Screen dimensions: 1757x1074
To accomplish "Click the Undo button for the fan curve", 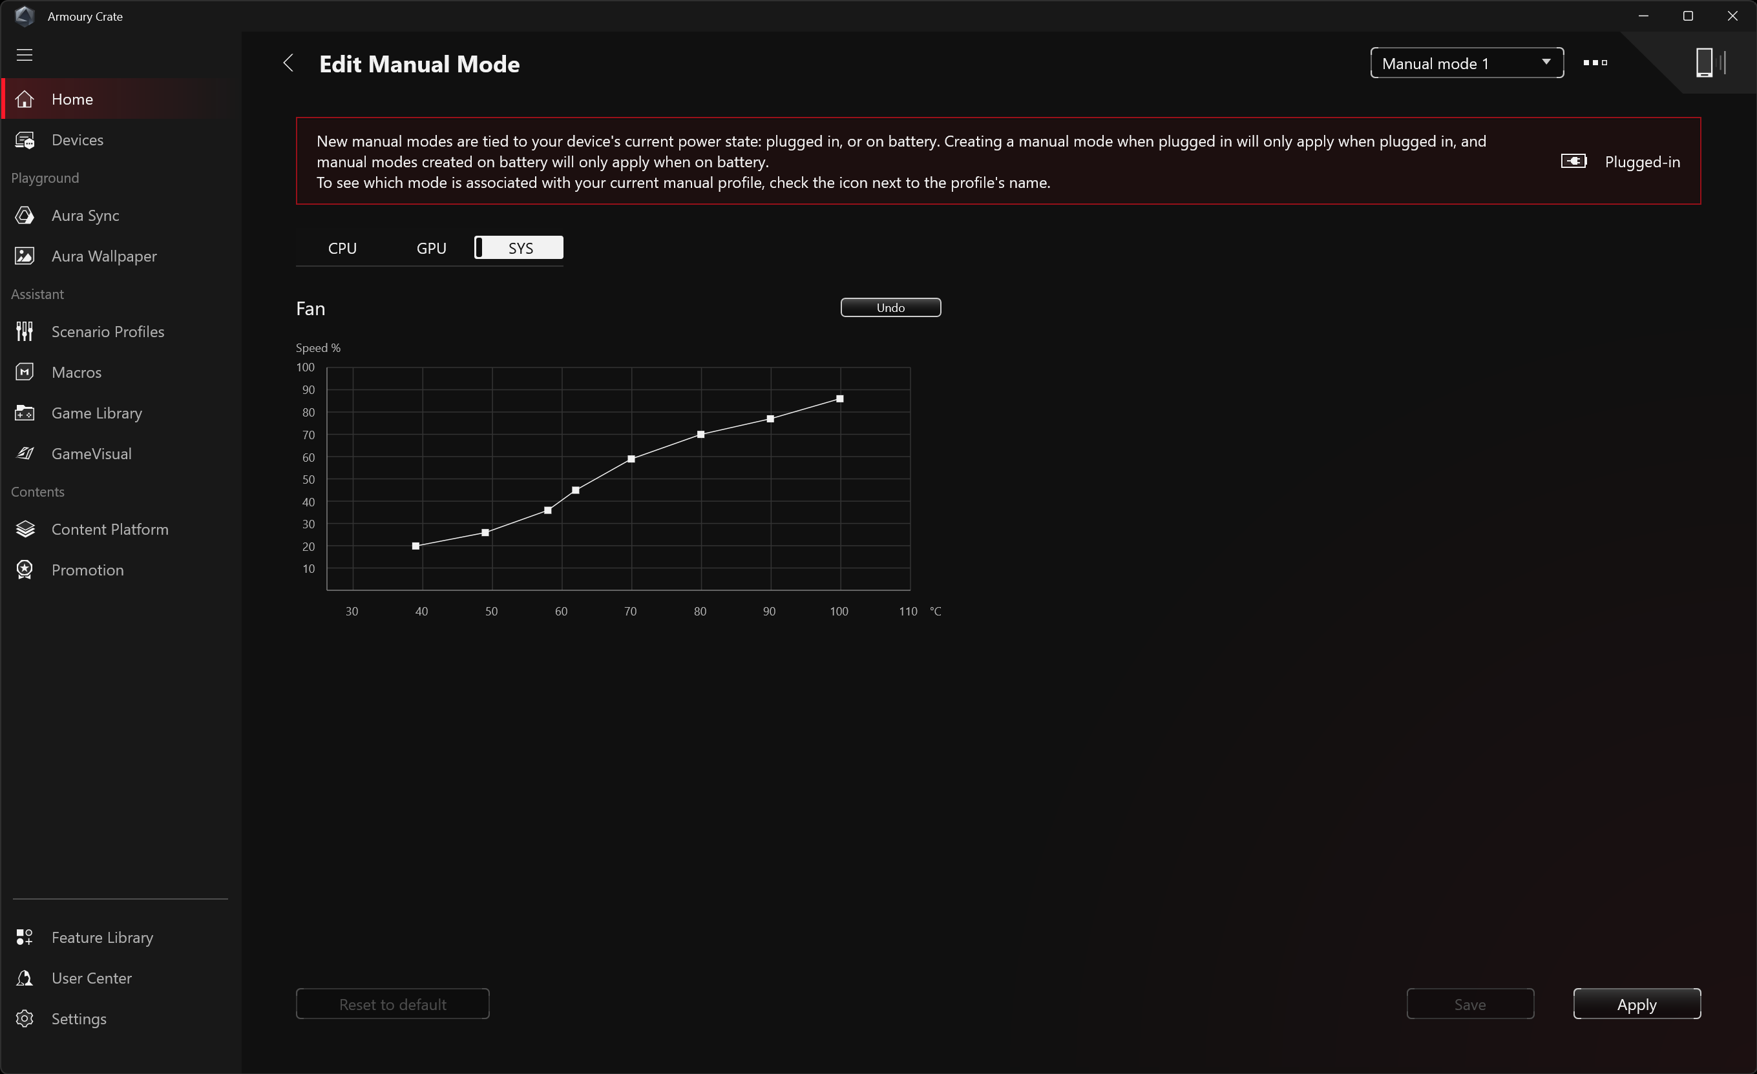I will [890, 307].
